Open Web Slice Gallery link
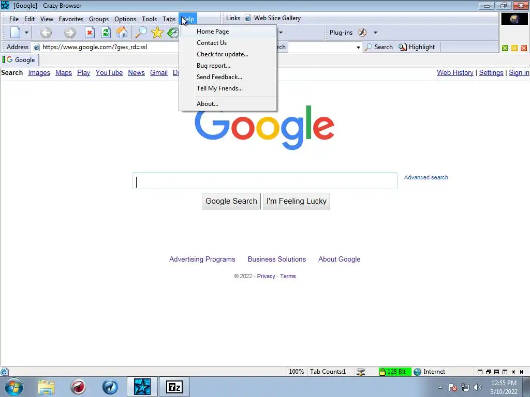 pyautogui.click(x=273, y=18)
